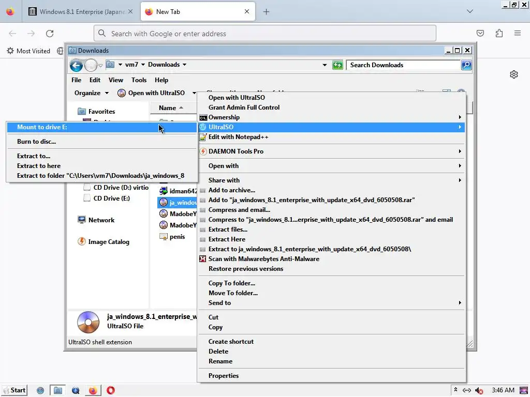
Task: Expand the Send to submenu
Action: [332, 303]
